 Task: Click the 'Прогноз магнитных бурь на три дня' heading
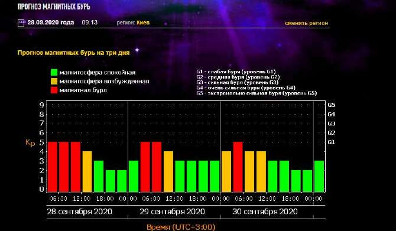click(x=73, y=53)
